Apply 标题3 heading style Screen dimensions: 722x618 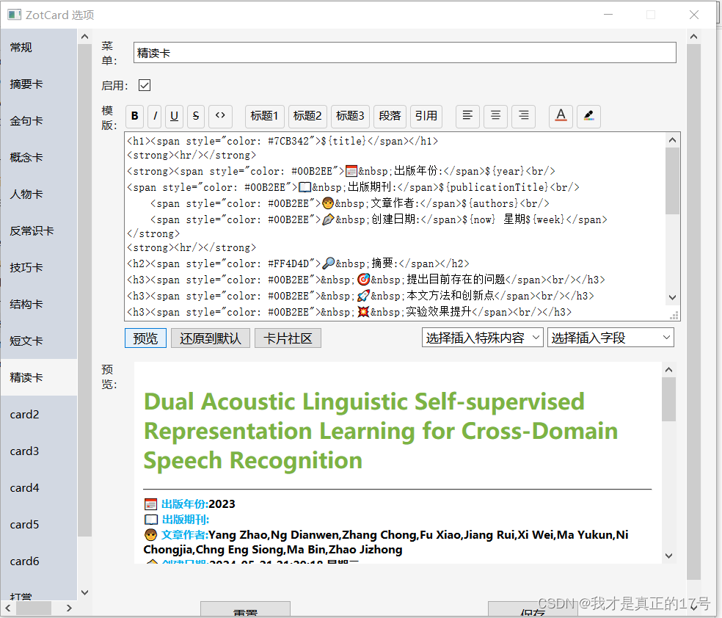coord(350,116)
